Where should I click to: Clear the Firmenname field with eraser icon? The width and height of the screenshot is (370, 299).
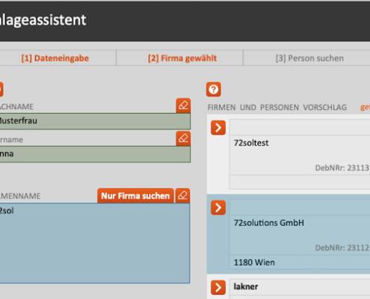pos(182,196)
